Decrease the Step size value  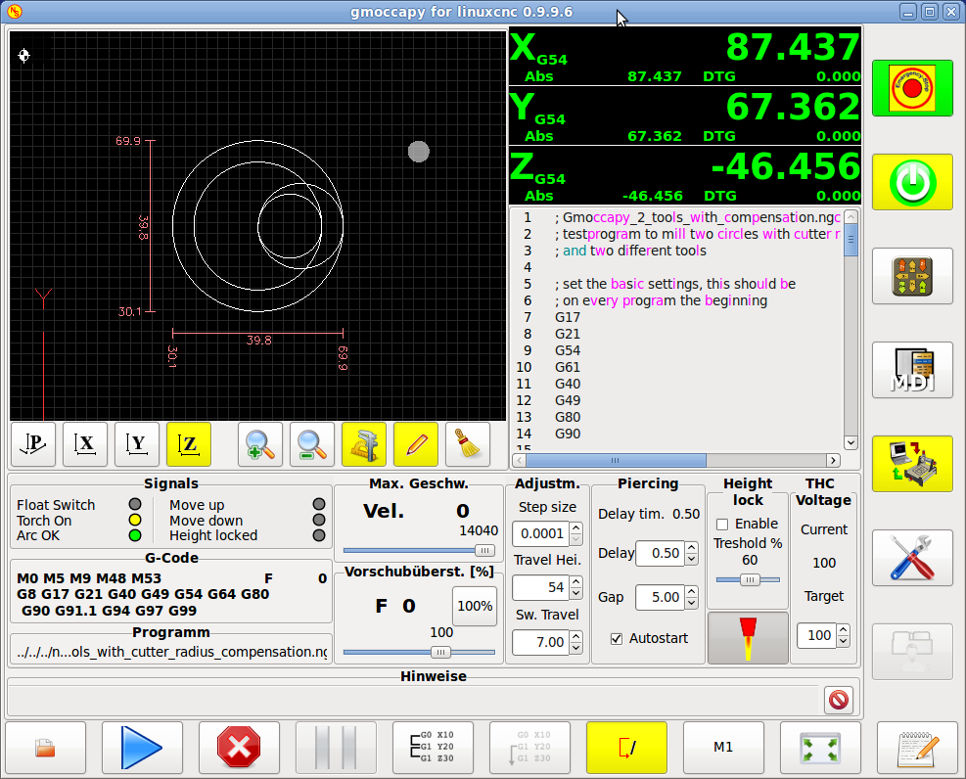[575, 539]
